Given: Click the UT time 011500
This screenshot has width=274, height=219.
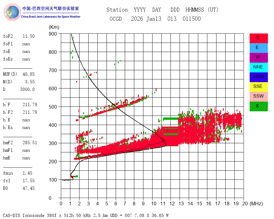Looking at the screenshot, I should pos(192,19).
